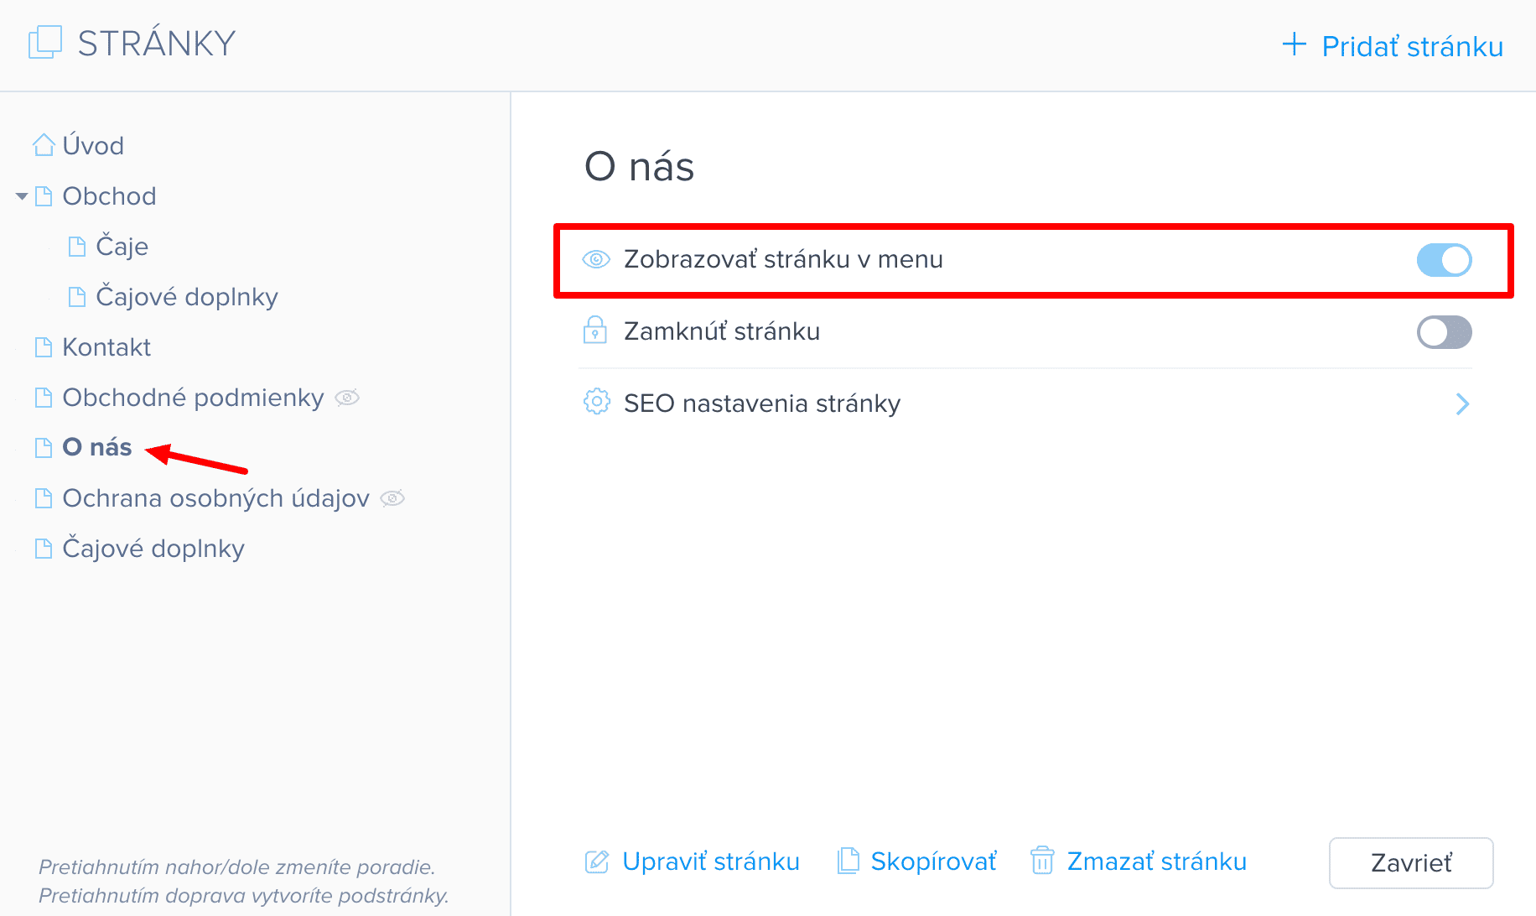Image resolution: width=1536 pixels, height=916 pixels.
Task: Click the plus icon beside Pridať stránku
Action: coord(1295,44)
